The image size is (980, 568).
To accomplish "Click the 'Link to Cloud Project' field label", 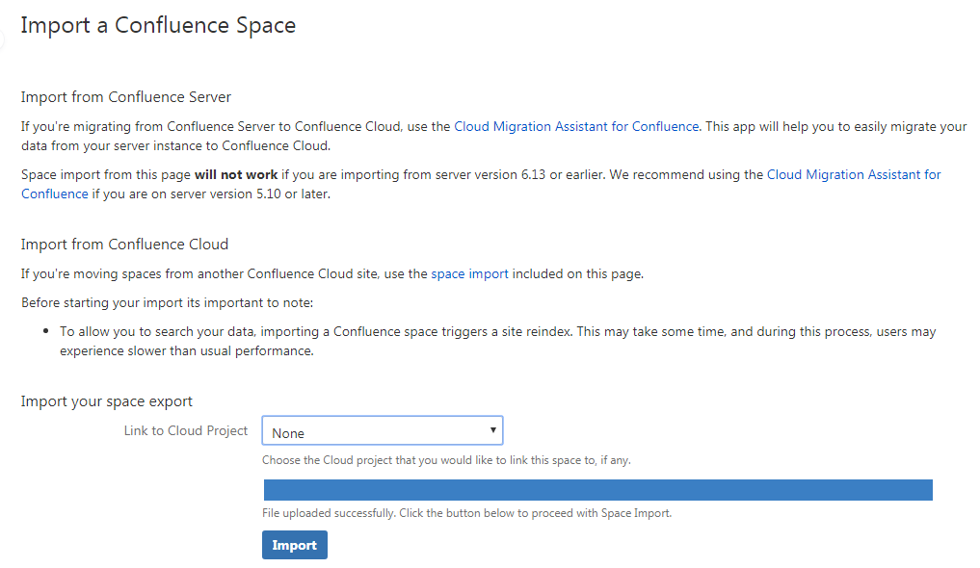I will tap(186, 431).
